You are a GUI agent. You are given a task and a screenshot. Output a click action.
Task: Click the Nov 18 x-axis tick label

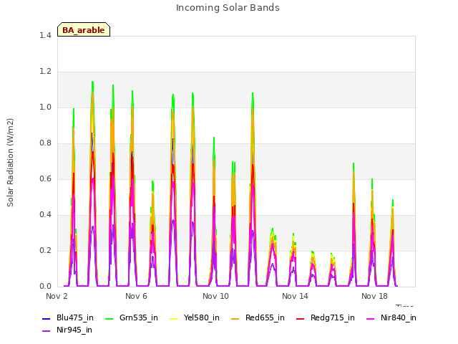pos(374,296)
